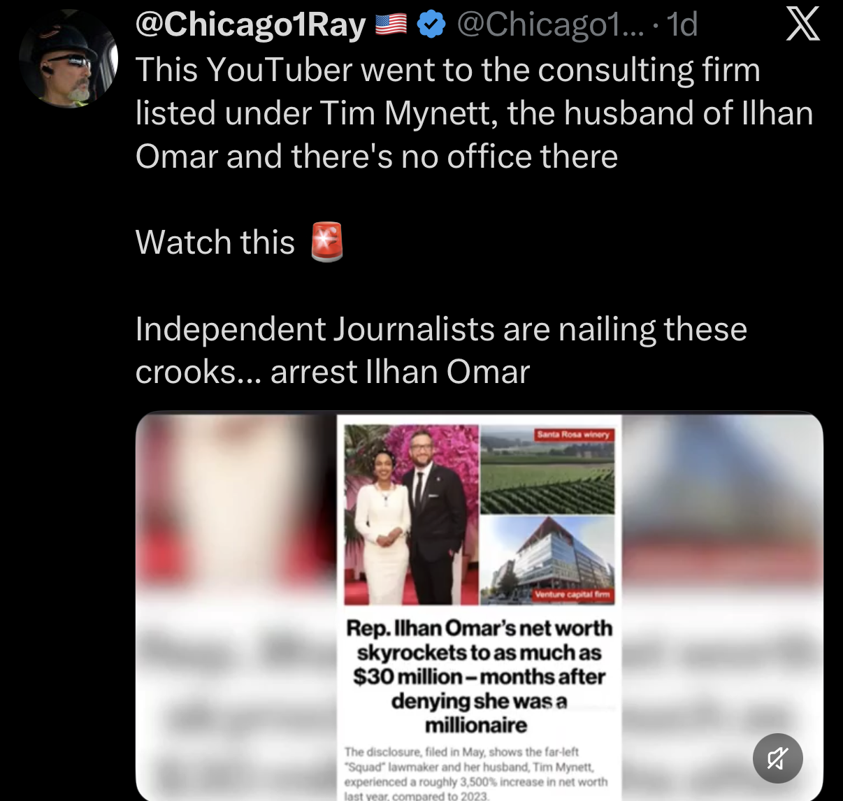Click the Venture capital firm building image
843x801 pixels.
tap(547, 561)
